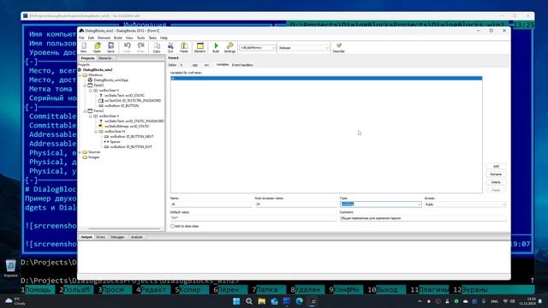Screen dimensions: 548x308
Task: Click the Redo toolbar icon
Action: click(x=140, y=48)
